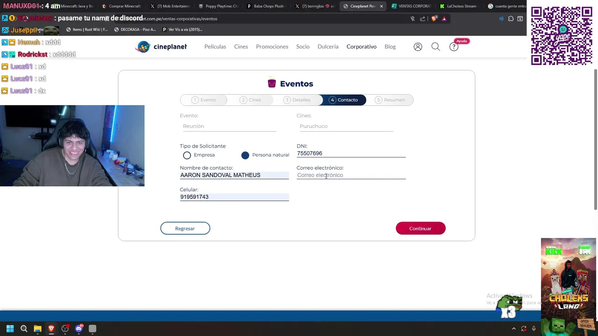
Task: Click the Continuar button
Action: pyautogui.click(x=420, y=228)
